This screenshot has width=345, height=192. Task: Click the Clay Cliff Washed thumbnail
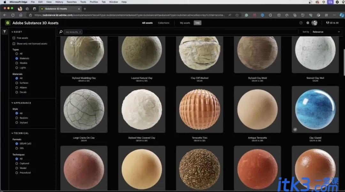click(200, 54)
